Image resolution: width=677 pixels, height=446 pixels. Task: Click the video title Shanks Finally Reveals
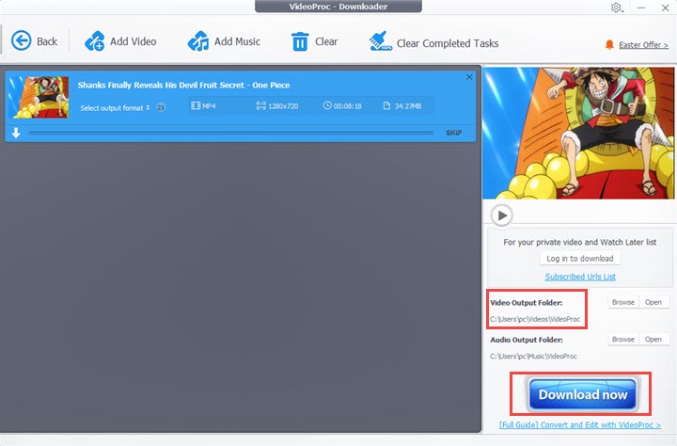(183, 85)
